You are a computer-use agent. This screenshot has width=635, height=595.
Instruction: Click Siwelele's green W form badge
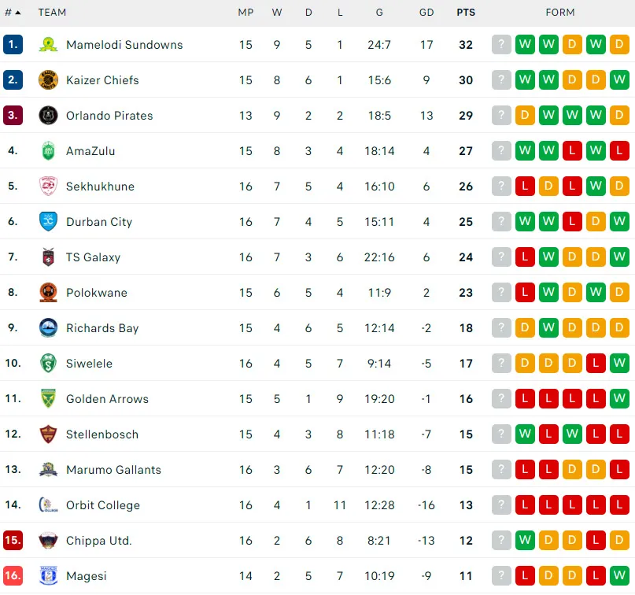click(619, 364)
